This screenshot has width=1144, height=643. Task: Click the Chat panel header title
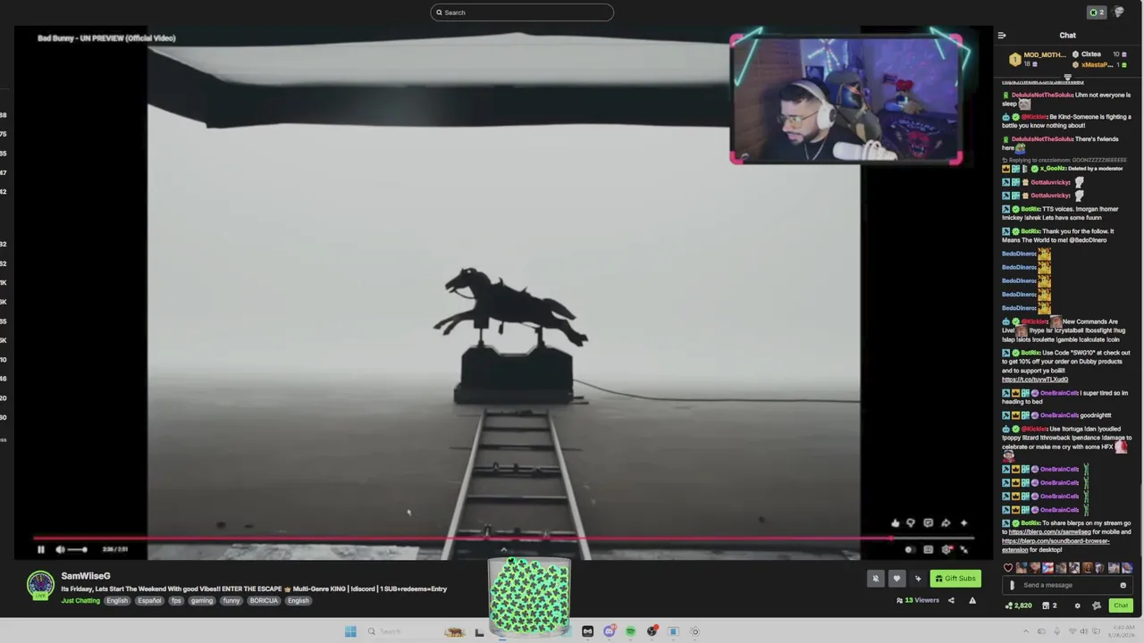[1067, 36]
